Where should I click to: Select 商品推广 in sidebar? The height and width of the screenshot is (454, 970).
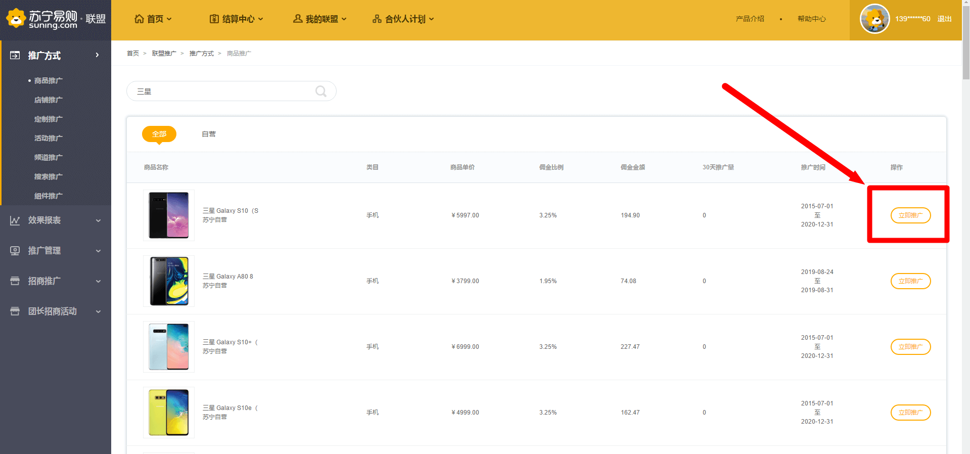49,80
